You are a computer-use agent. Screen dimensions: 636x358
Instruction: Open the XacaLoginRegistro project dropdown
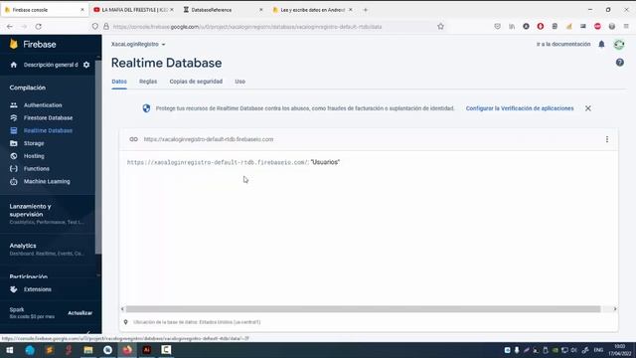(x=138, y=44)
